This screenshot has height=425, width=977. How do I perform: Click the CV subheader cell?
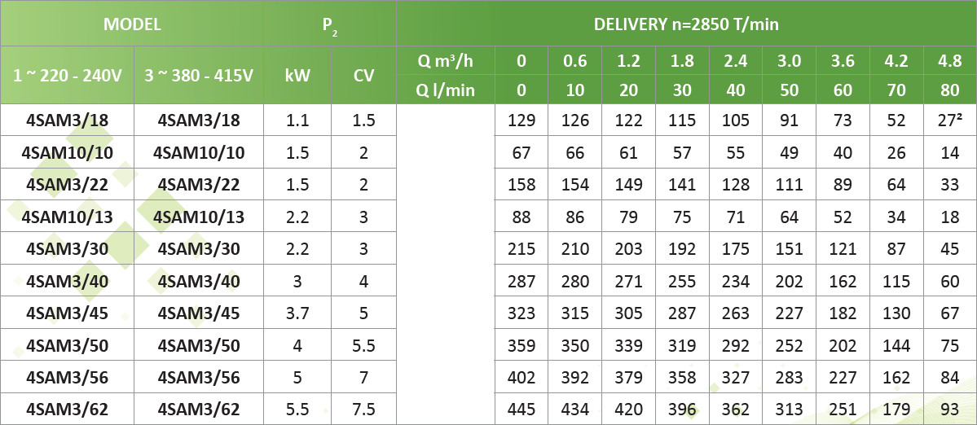tap(363, 76)
